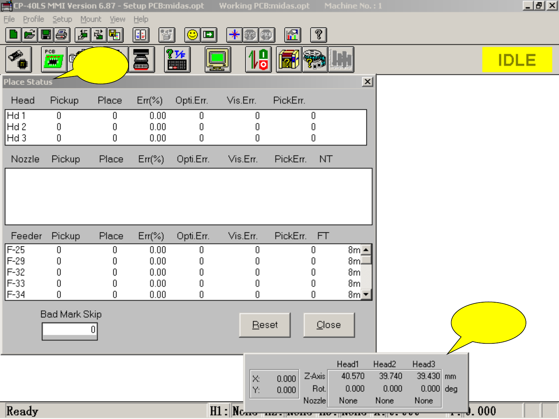This screenshot has width=559, height=419.
Task: Click the empty Nozzle statistics list
Action: tap(189, 196)
